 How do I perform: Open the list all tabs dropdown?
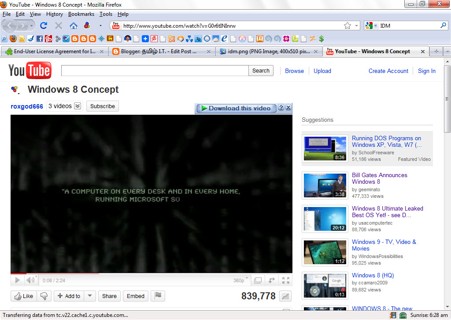point(447,51)
